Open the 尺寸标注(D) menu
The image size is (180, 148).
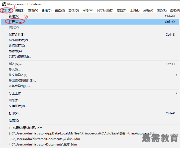click(105, 11)
